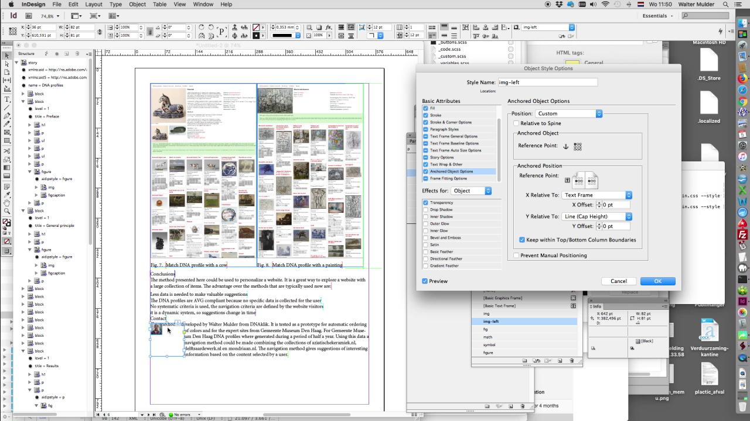Open the Position dropdown set to Custom

pyautogui.click(x=568, y=113)
